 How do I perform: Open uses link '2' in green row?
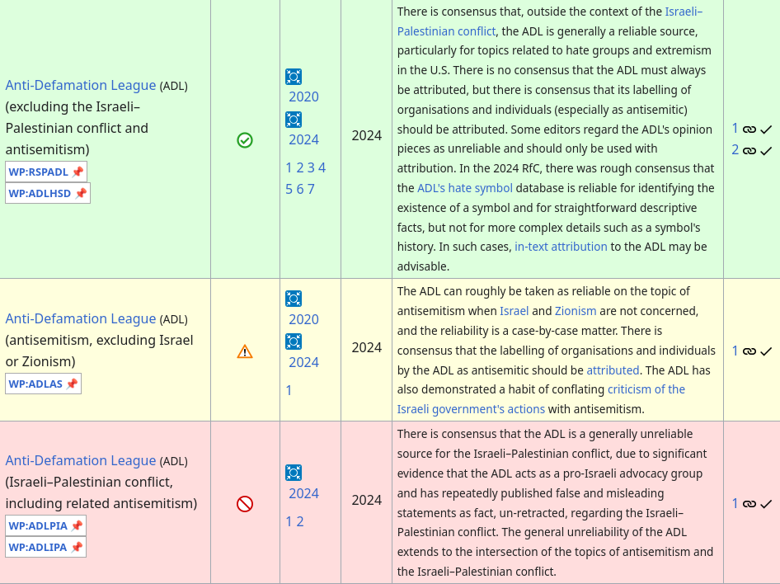735,150
